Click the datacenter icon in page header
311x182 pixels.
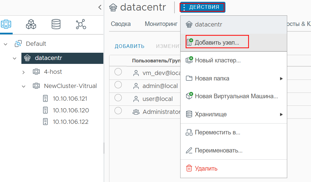pos(113,8)
